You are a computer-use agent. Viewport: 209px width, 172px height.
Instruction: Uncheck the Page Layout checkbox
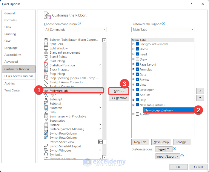click(x=137, y=64)
